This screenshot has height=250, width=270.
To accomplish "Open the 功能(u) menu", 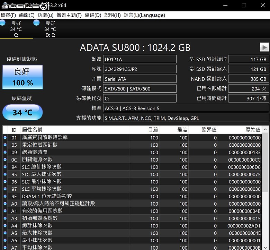I will [x=45, y=15].
